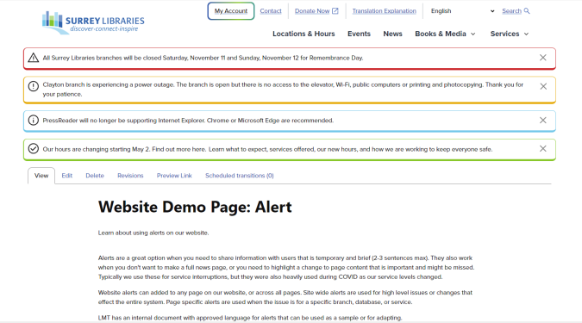Click the PressReader alert message text

pyautogui.click(x=188, y=121)
